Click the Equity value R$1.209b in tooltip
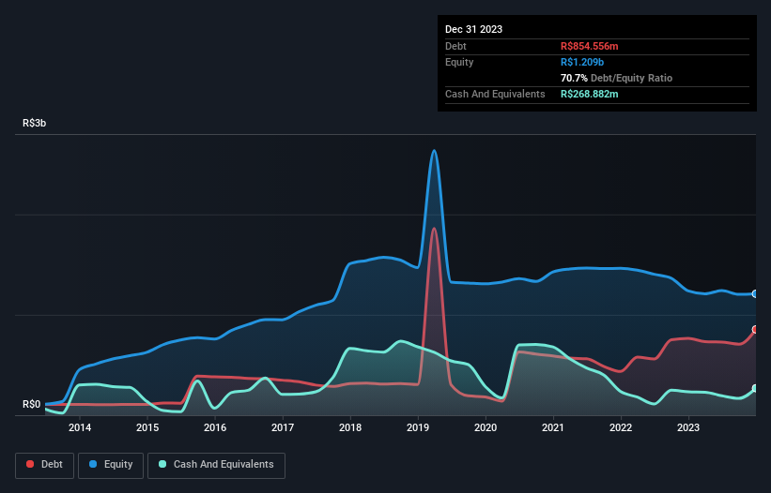Screen dimensions: 771x493 (582, 62)
